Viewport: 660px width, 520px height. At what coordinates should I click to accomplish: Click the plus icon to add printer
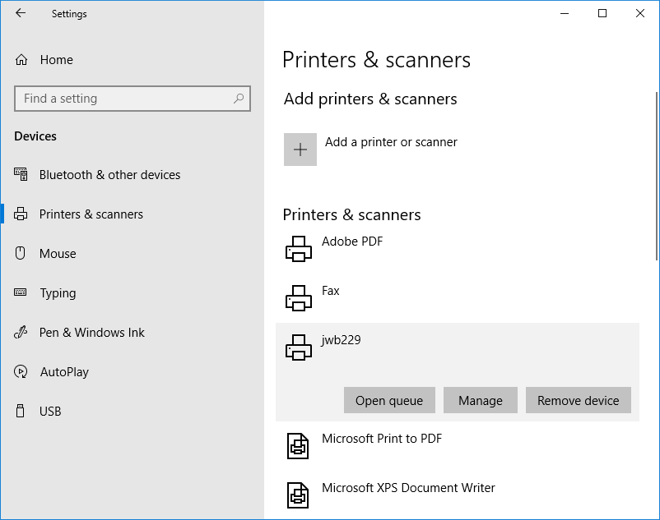tap(300, 150)
